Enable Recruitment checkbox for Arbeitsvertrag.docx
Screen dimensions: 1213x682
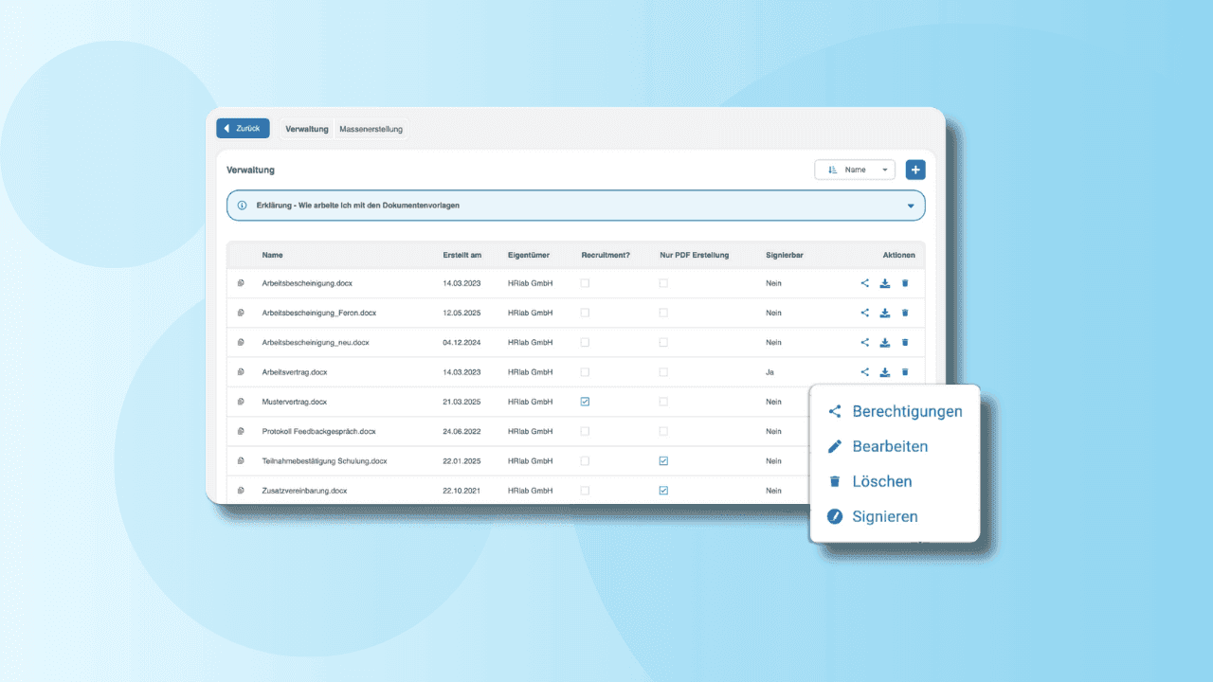pyautogui.click(x=585, y=372)
